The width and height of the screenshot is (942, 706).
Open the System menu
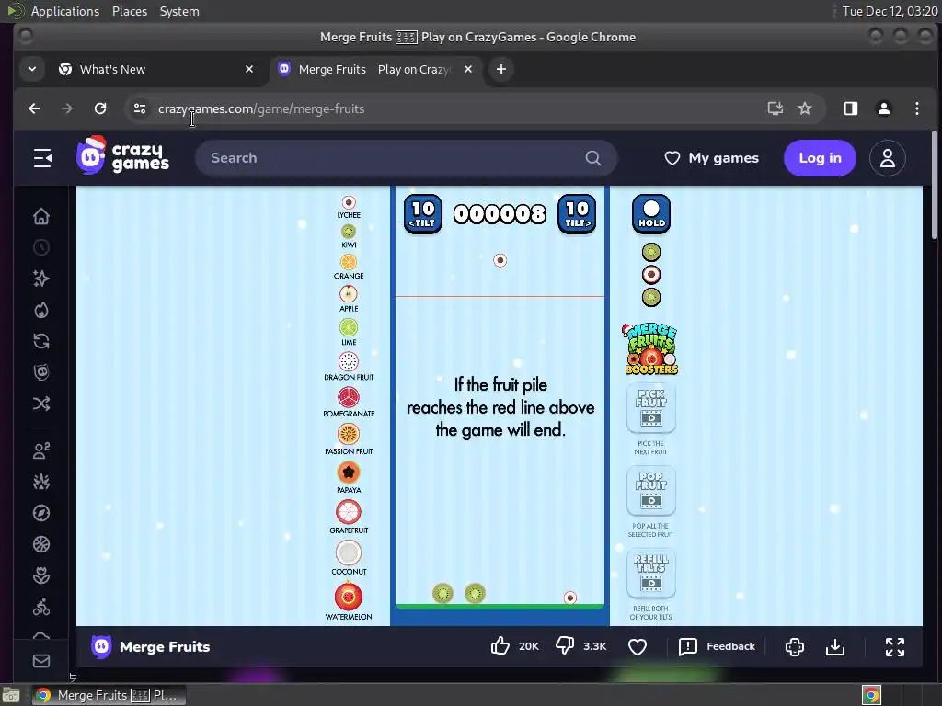tap(179, 11)
